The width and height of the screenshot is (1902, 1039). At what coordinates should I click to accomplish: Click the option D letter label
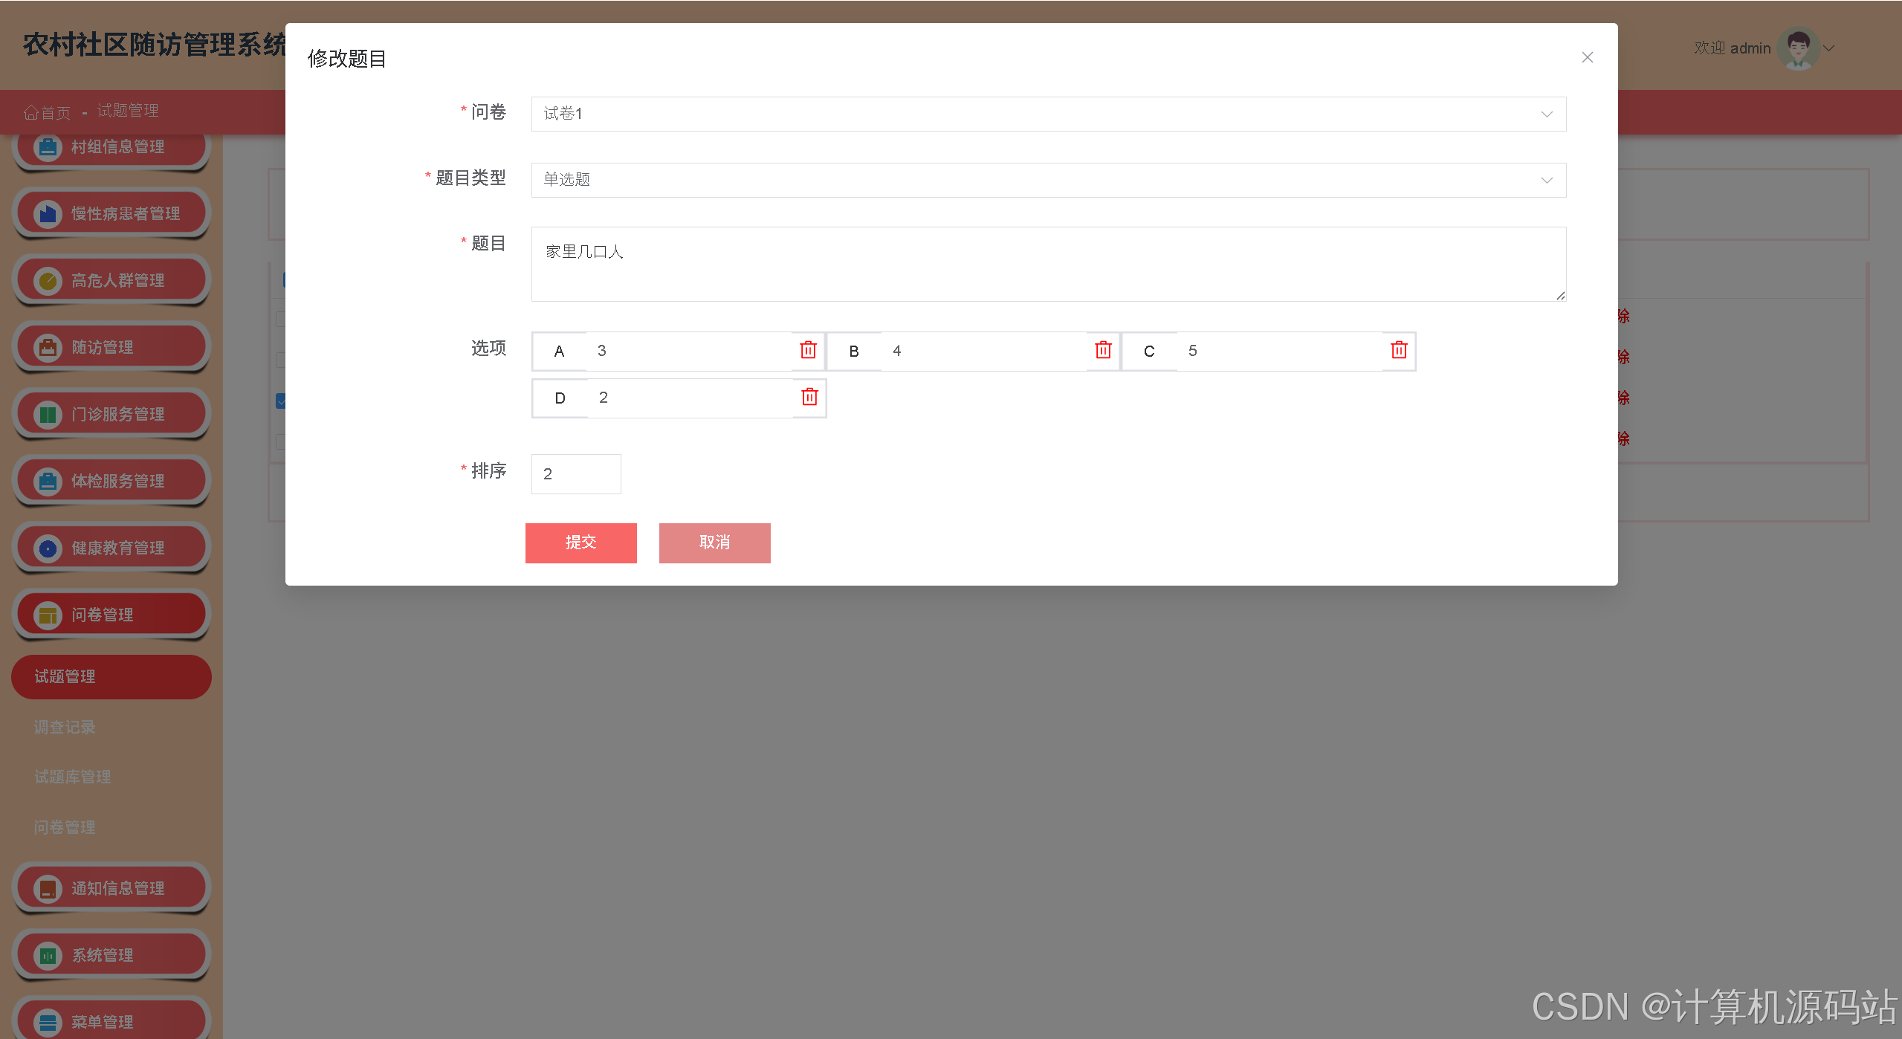pos(560,398)
